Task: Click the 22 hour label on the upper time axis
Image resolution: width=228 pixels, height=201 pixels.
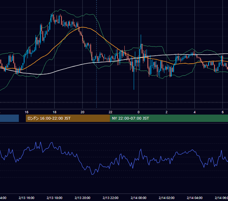Action: click(x=111, y=112)
